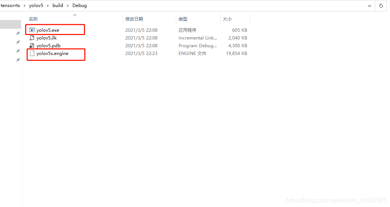Click the yolov5s.engine file icon
390x207 pixels.
(32, 53)
